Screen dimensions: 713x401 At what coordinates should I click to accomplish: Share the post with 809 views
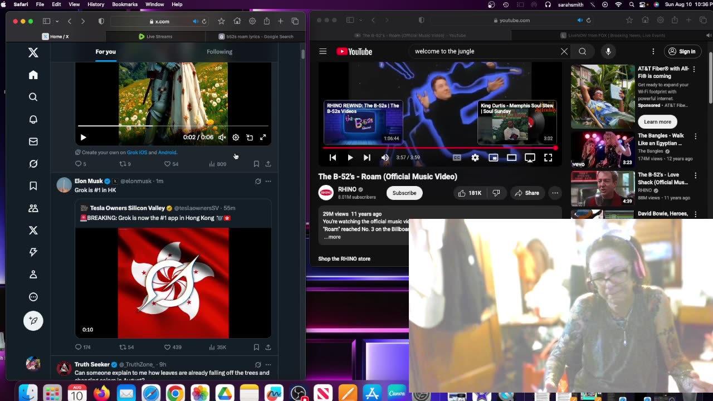(x=268, y=164)
